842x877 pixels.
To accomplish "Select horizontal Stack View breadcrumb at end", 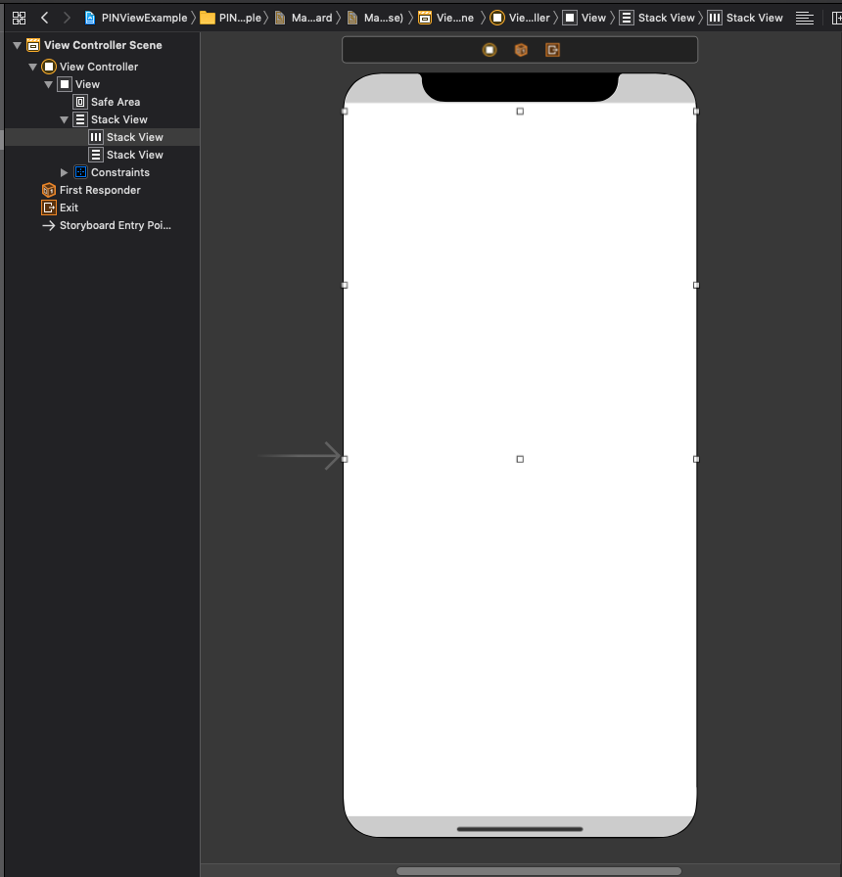I will click(745, 18).
